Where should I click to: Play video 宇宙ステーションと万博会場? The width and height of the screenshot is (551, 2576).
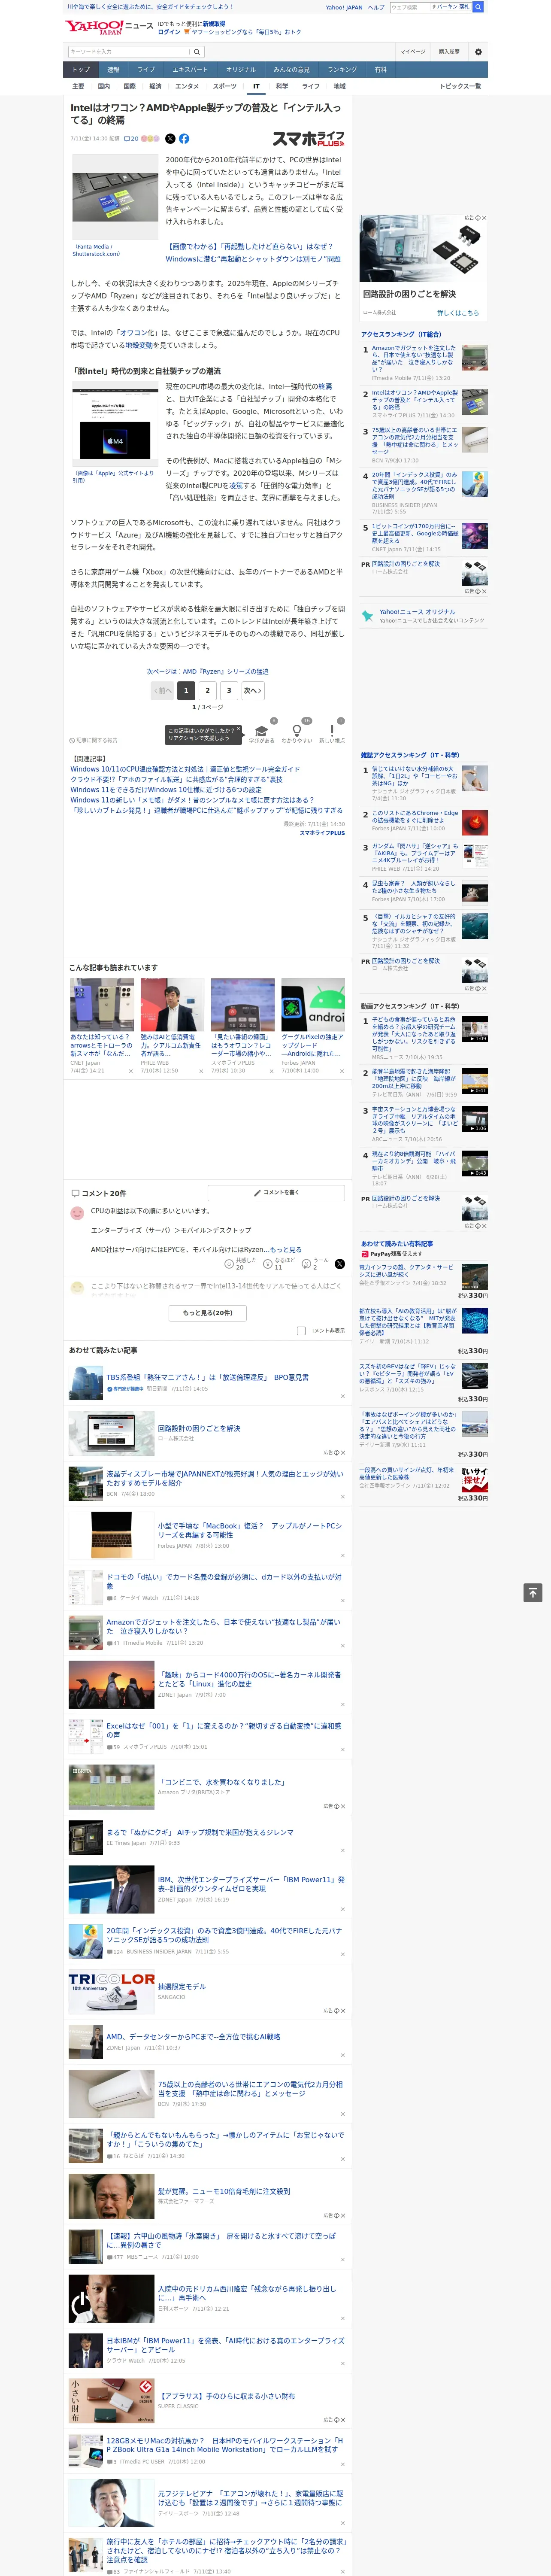click(475, 1119)
